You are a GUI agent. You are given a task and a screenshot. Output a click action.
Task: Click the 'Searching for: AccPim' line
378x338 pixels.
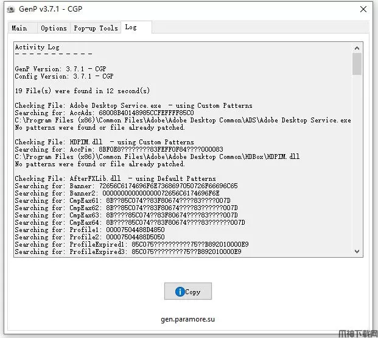[x=119, y=149]
